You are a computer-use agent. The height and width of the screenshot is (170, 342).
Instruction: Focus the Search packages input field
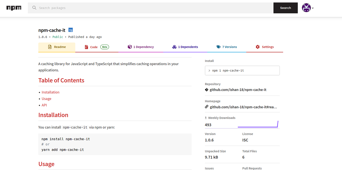point(155,8)
